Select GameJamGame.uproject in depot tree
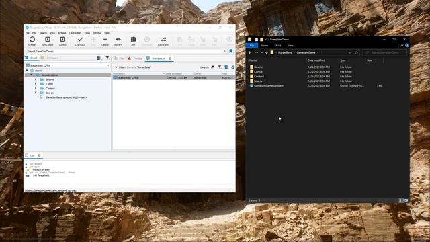This screenshot has width=430, height=242. pos(66,97)
